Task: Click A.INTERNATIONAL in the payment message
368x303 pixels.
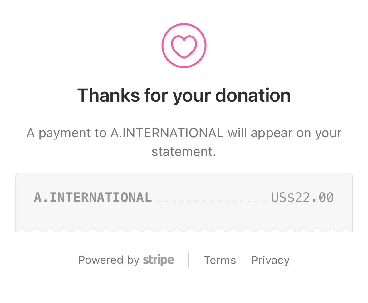Action: 167,133
